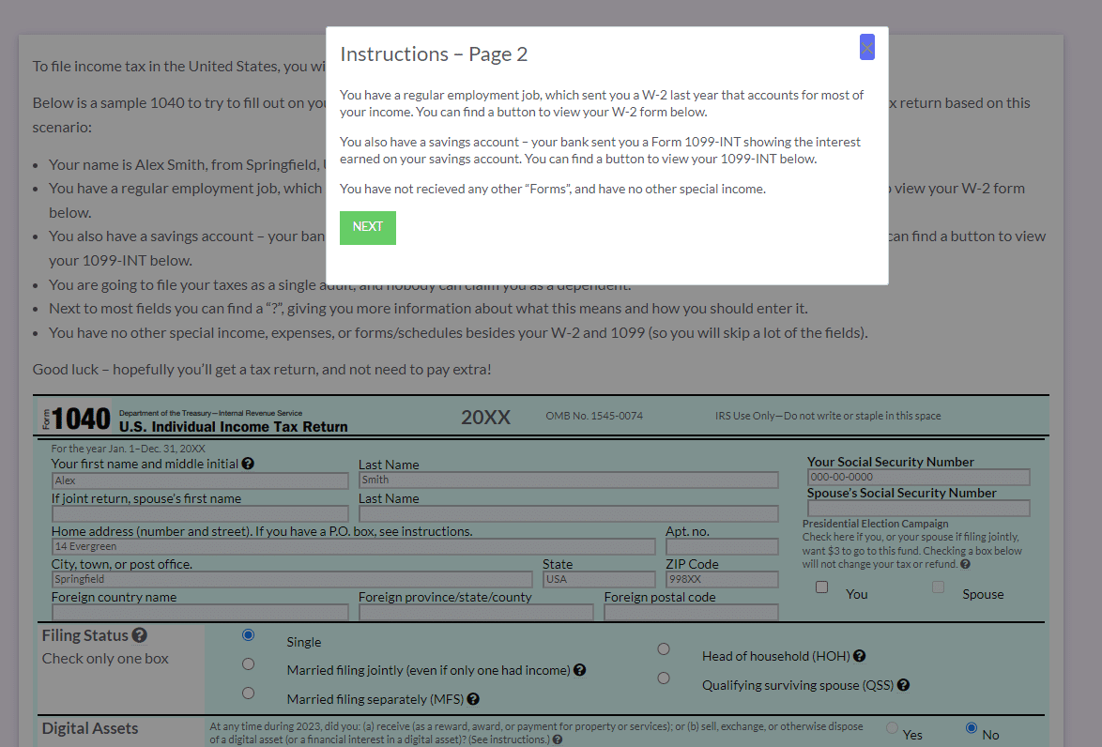
Task: Check the Spouse campaign fund checkbox
Action: [938, 586]
